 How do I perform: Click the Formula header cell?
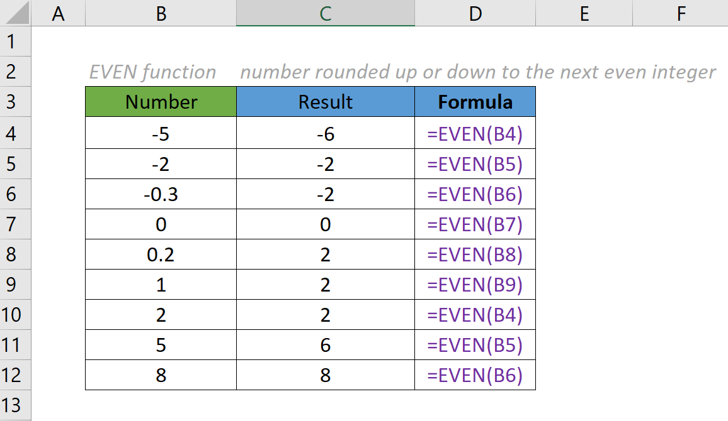tap(475, 102)
